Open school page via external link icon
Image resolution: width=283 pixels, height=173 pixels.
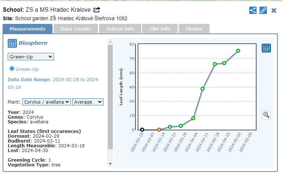pyautogui.click(x=97, y=10)
